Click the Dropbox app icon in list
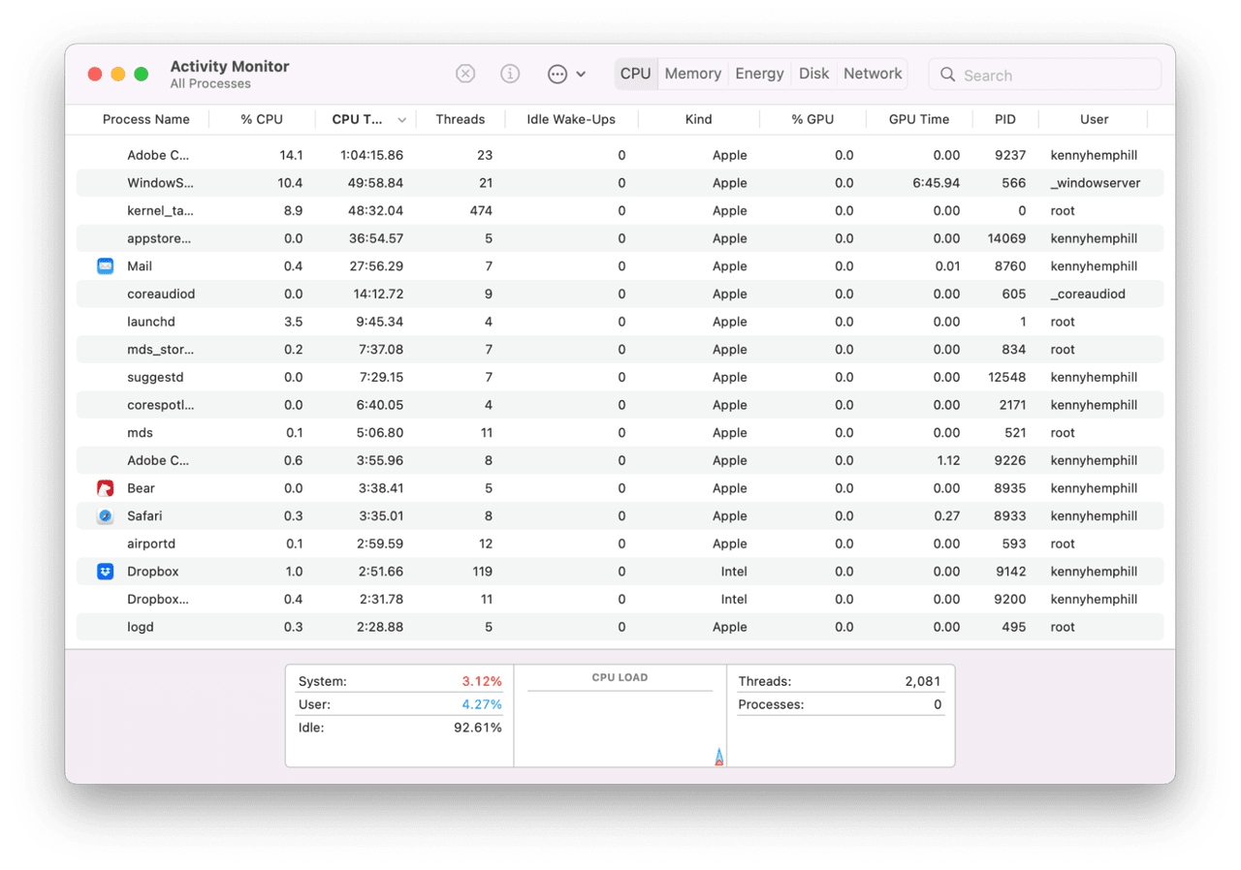The image size is (1241, 870). click(x=106, y=572)
